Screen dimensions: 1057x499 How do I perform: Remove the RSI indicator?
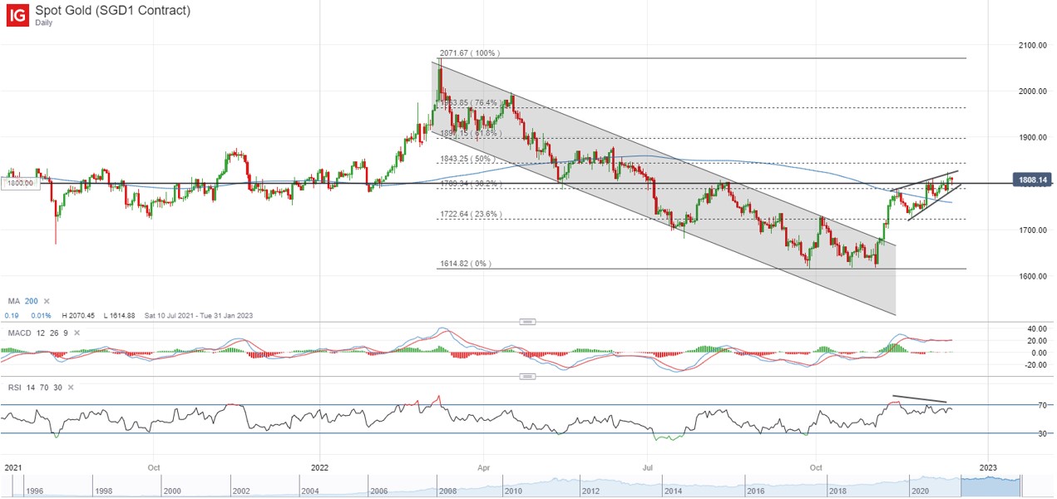pos(70,388)
